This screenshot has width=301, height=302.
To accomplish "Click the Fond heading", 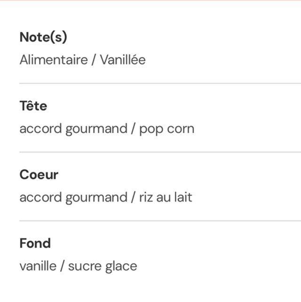I will click(x=35, y=244).
